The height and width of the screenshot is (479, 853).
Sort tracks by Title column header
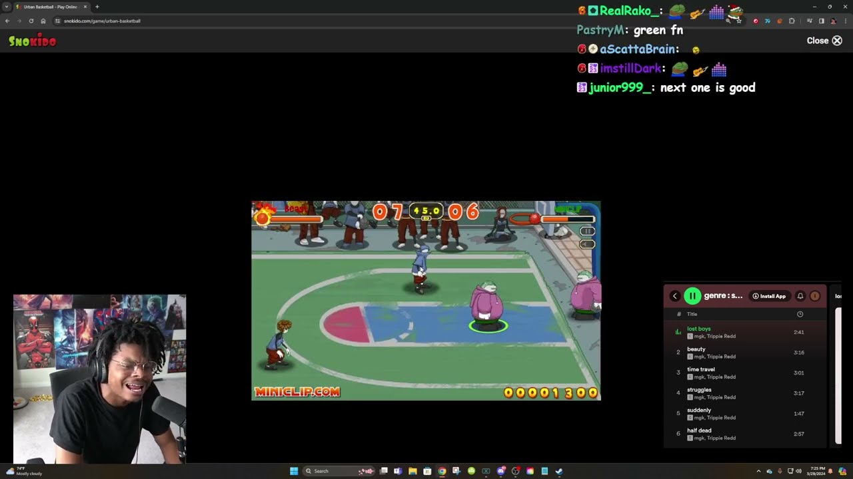692,314
